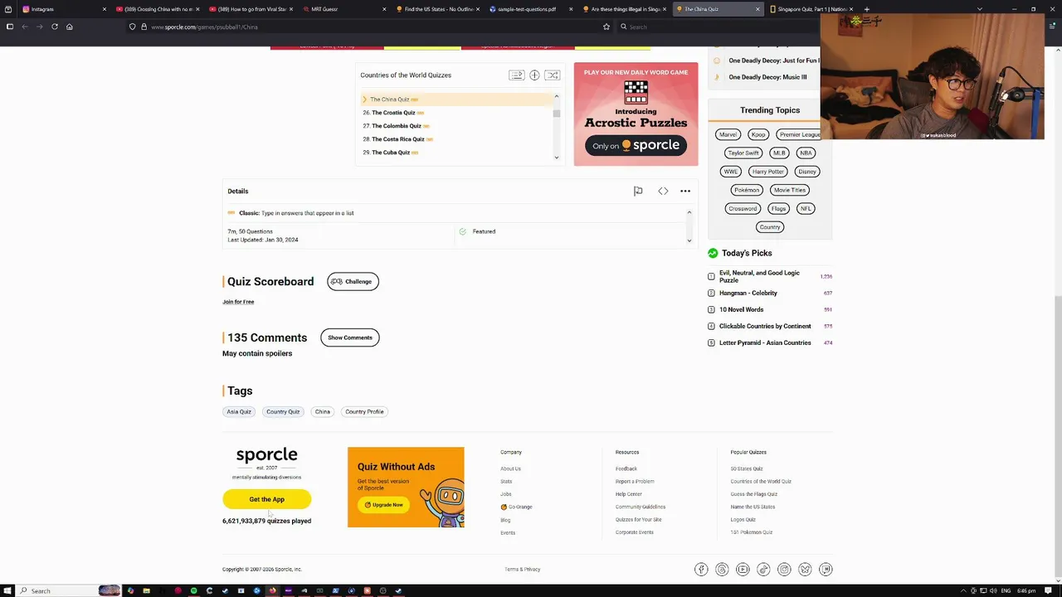Image resolution: width=1062 pixels, height=597 pixels.
Task: Open The Cuba Quiz in playlist
Action: 390,153
